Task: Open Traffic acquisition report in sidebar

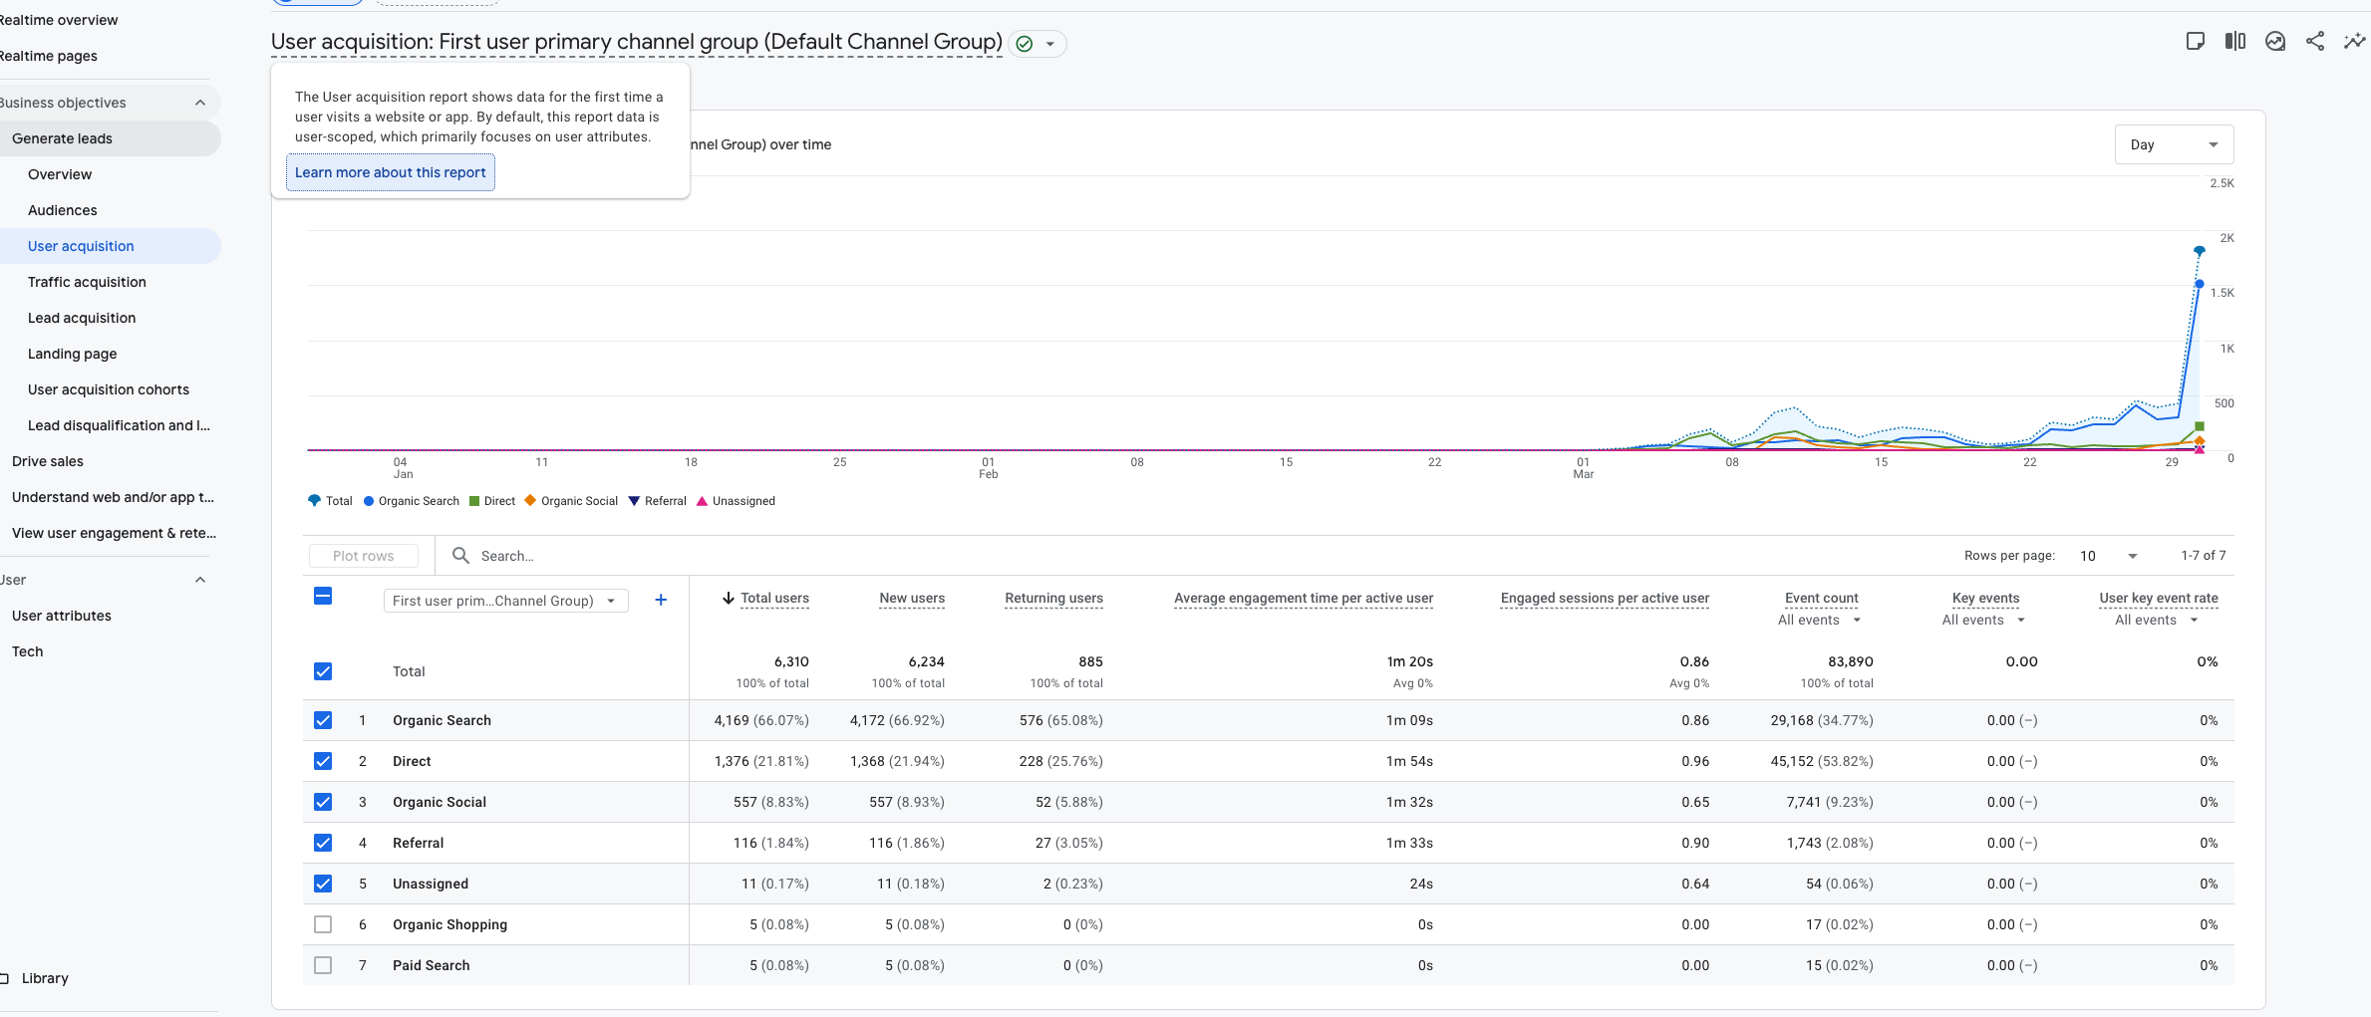Action: point(87,282)
